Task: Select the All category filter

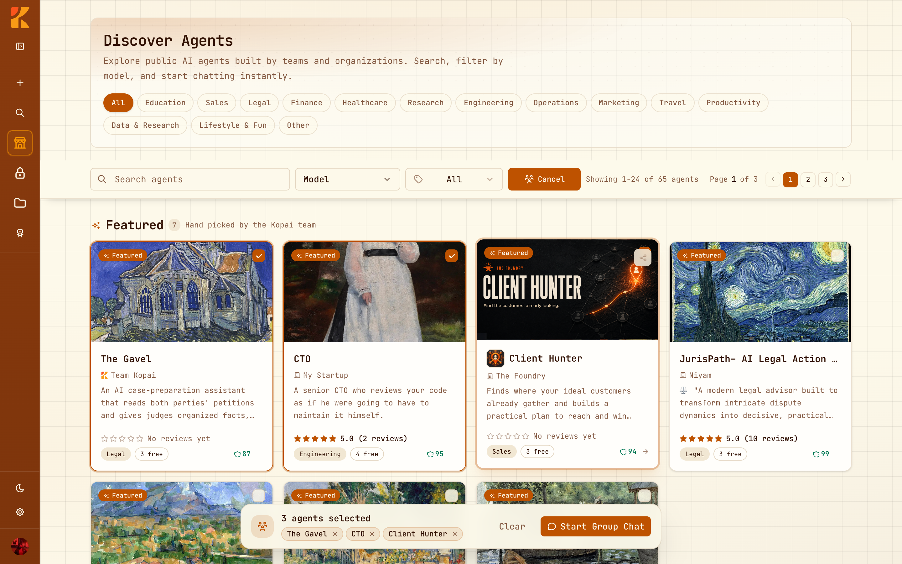Action: [x=118, y=102]
